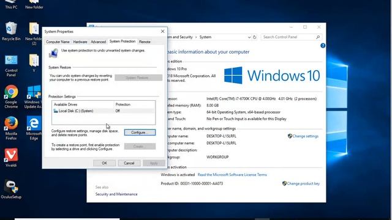Switch to the Remote tab

[x=145, y=42]
